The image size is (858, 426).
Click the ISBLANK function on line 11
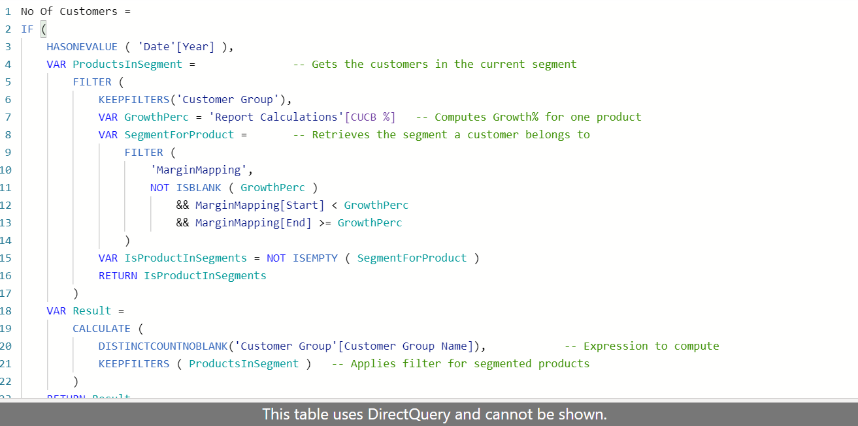click(x=199, y=187)
